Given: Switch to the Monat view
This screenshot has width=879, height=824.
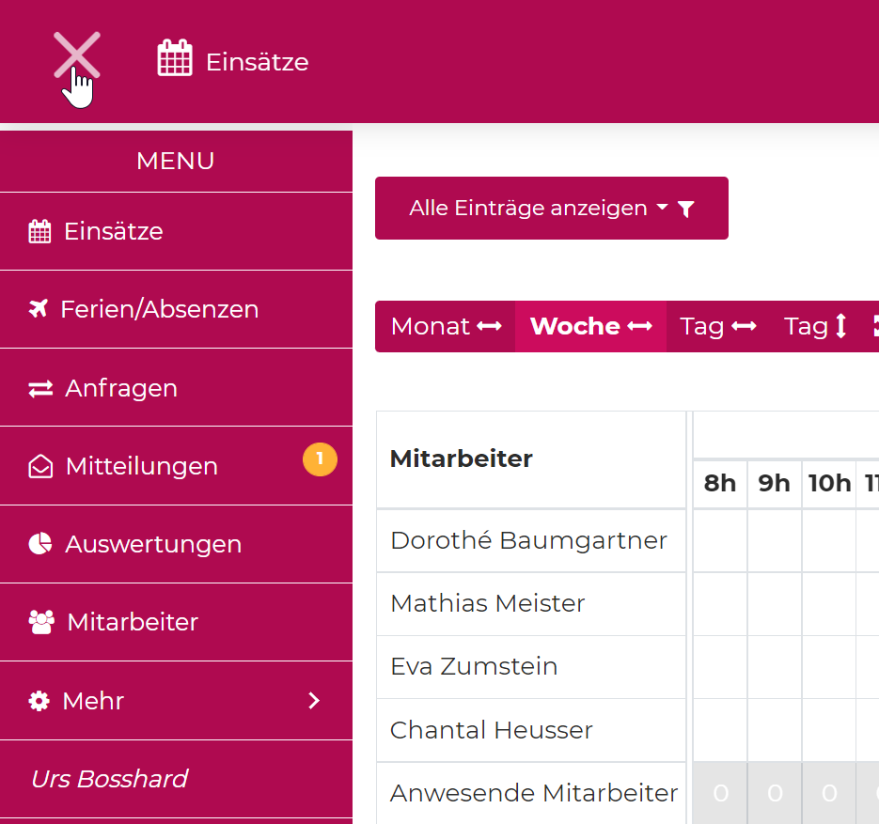Looking at the screenshot, I should [446, 326].
